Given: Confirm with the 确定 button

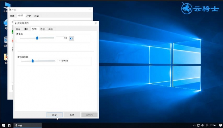Looking at the screenshot, I should click(x=54, y=115).
